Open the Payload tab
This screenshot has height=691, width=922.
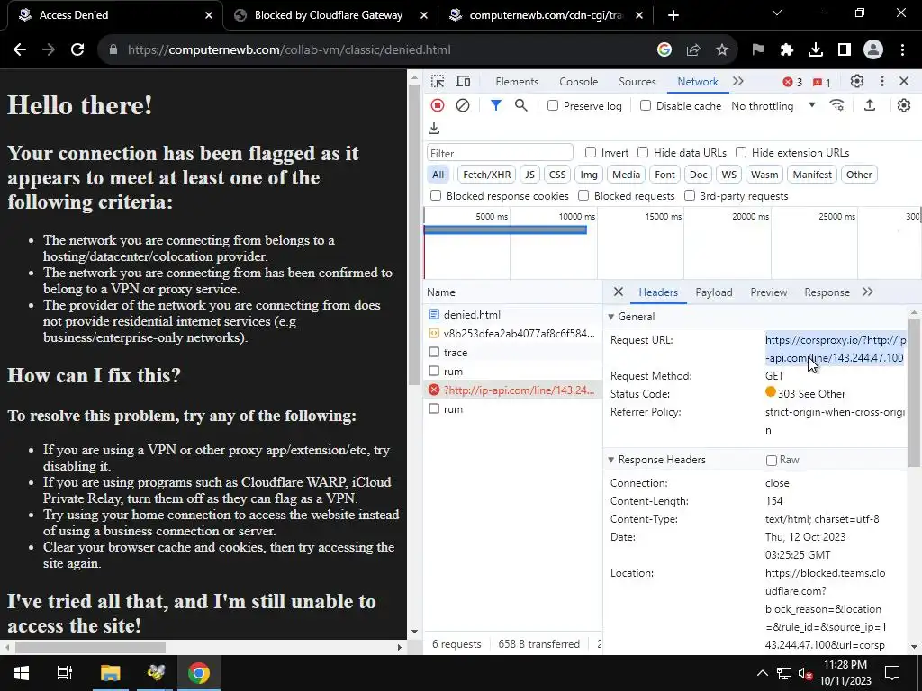coord(714,292)
